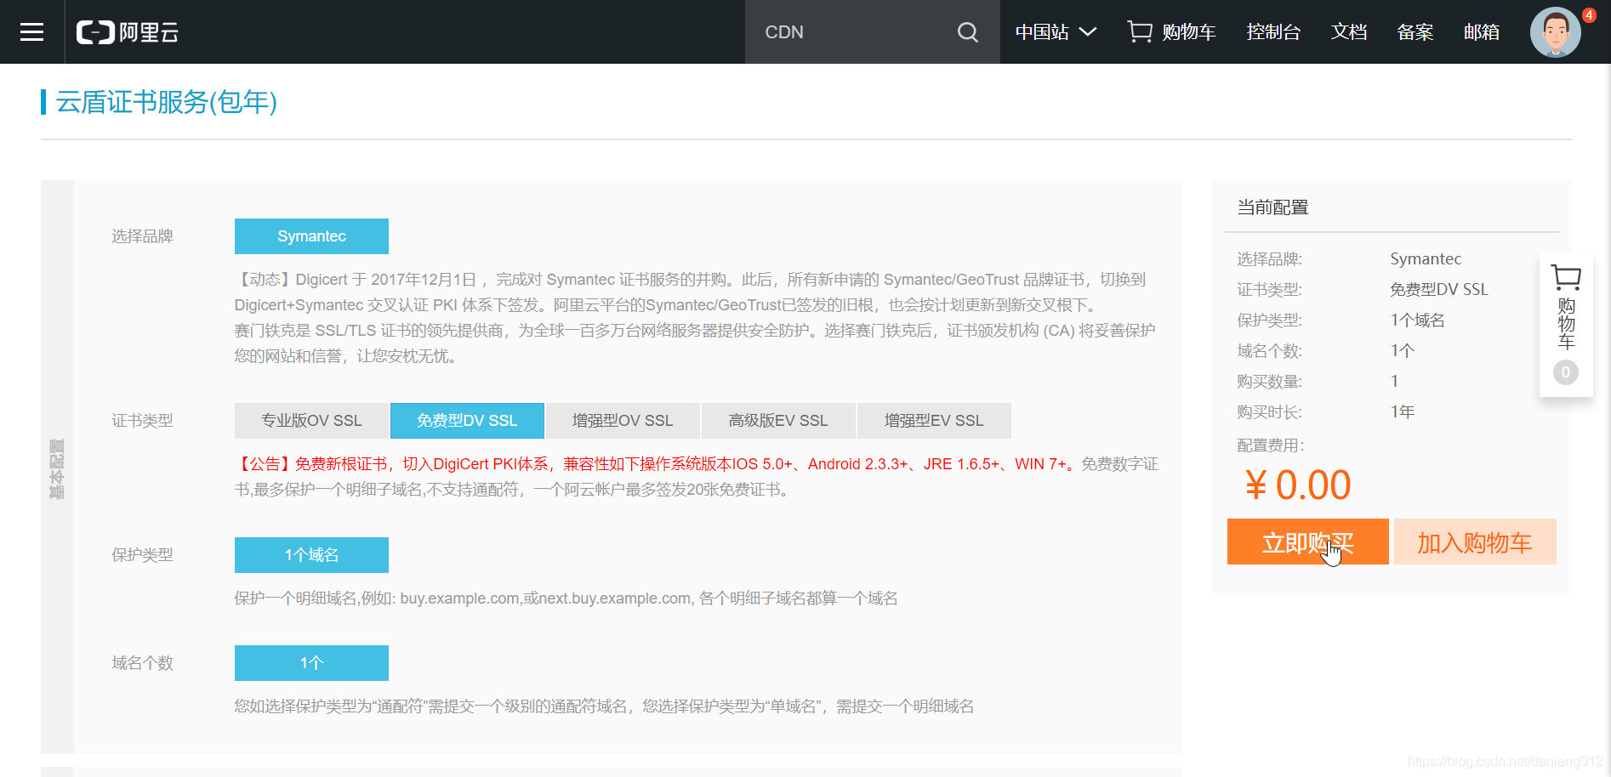
Task: Click the ¥ 0.00 price text
Action: click(x=1298, y=485)
